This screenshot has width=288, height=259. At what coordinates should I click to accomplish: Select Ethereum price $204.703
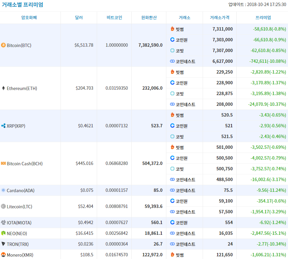coord(84,88)
